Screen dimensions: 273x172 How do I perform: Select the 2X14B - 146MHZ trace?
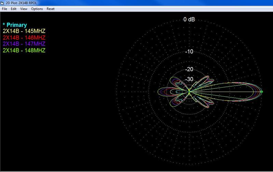[24, 38]
